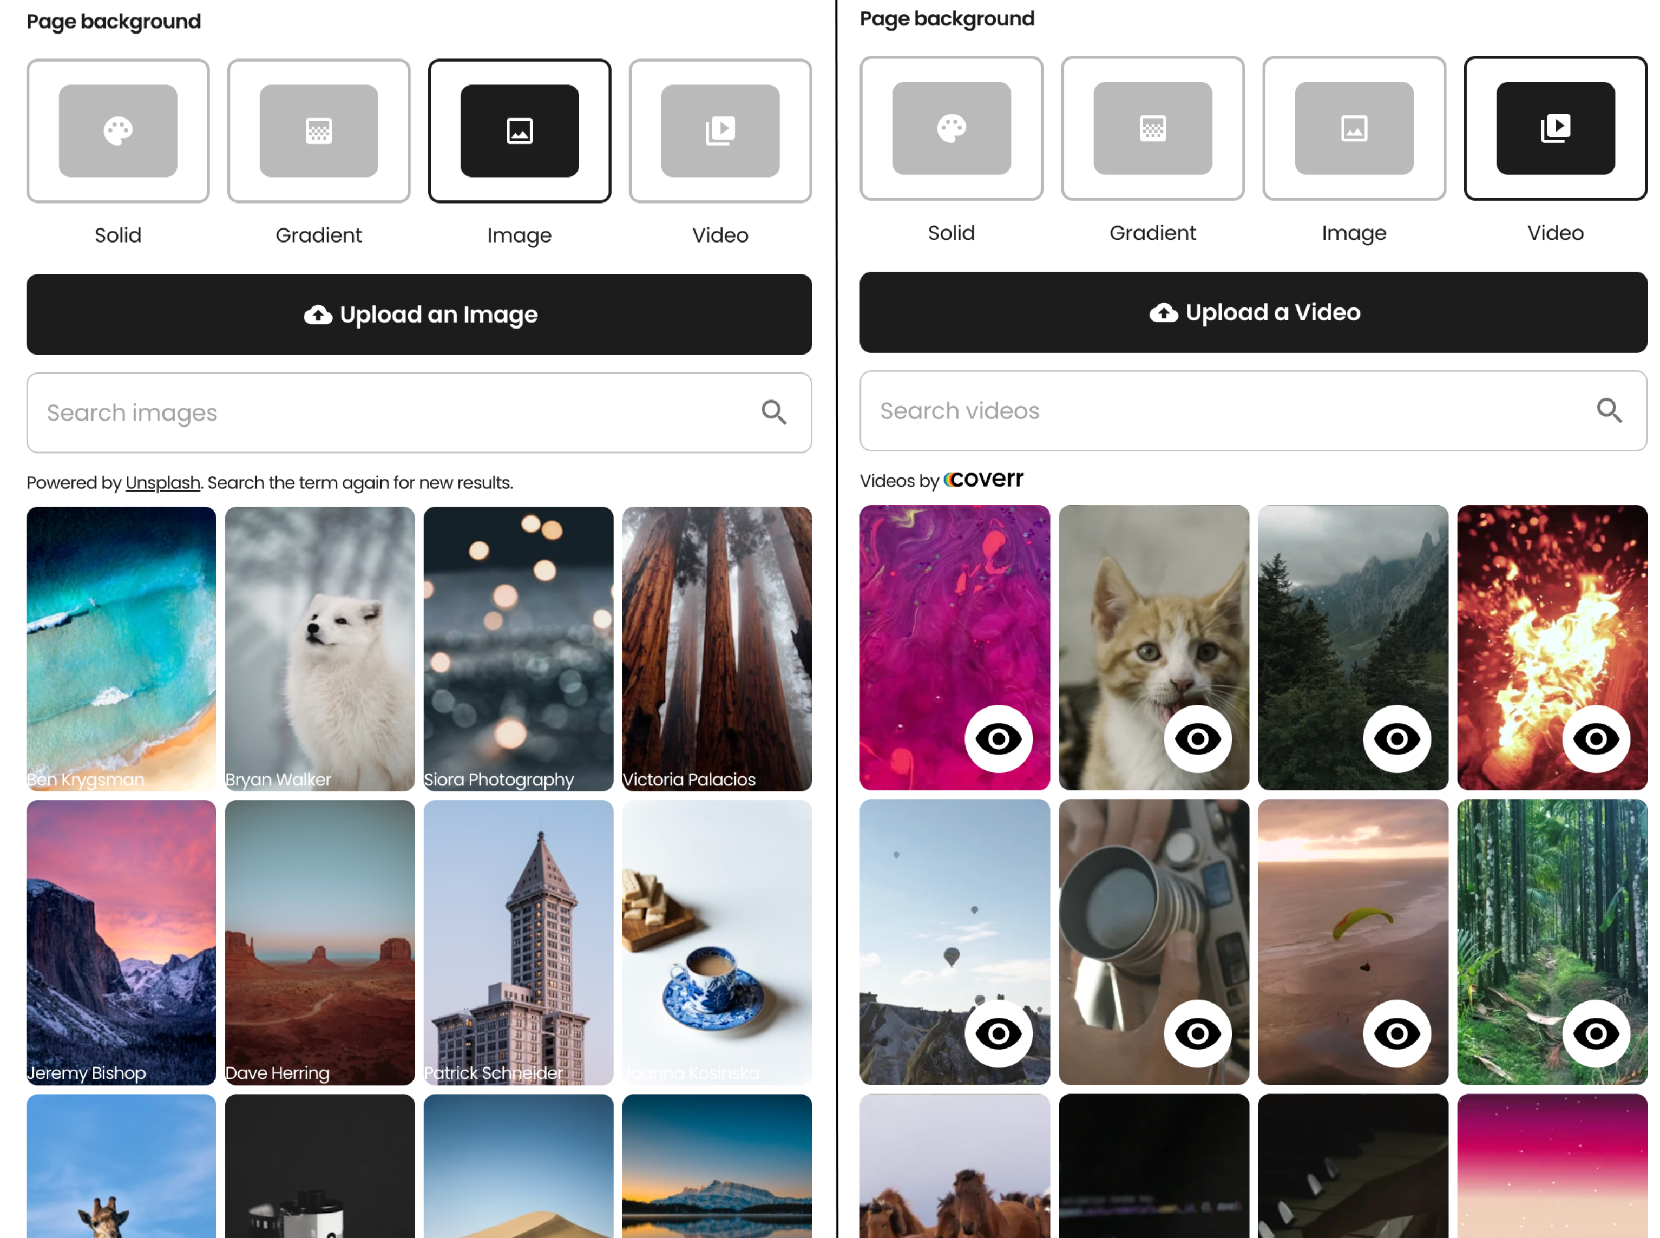
Task: Open the Unsplash link
Action: [x=162, y=483]
